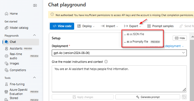Click the View code button
The height and width of the screenshot is (101, 194).
point(62,26)
